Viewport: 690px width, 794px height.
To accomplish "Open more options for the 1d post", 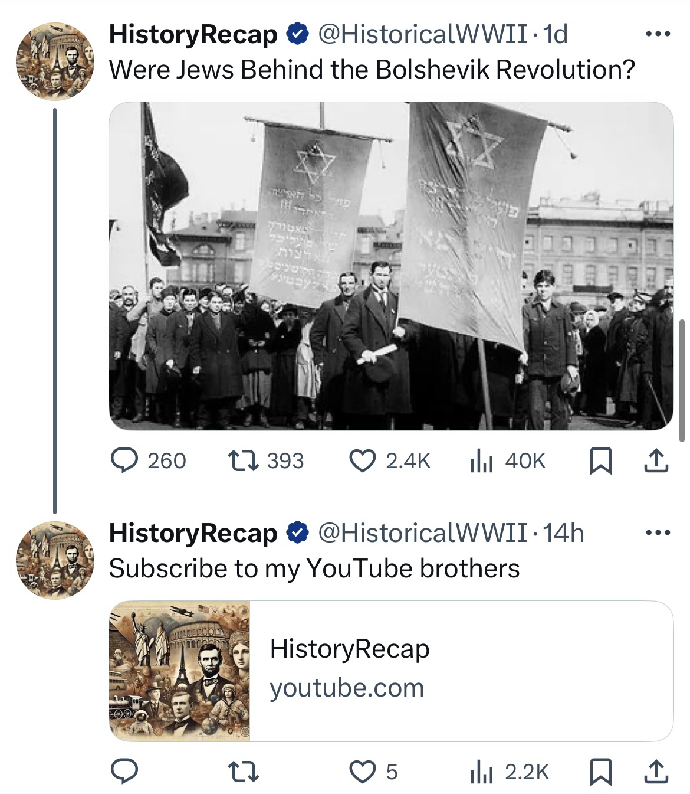I will 658,35.
